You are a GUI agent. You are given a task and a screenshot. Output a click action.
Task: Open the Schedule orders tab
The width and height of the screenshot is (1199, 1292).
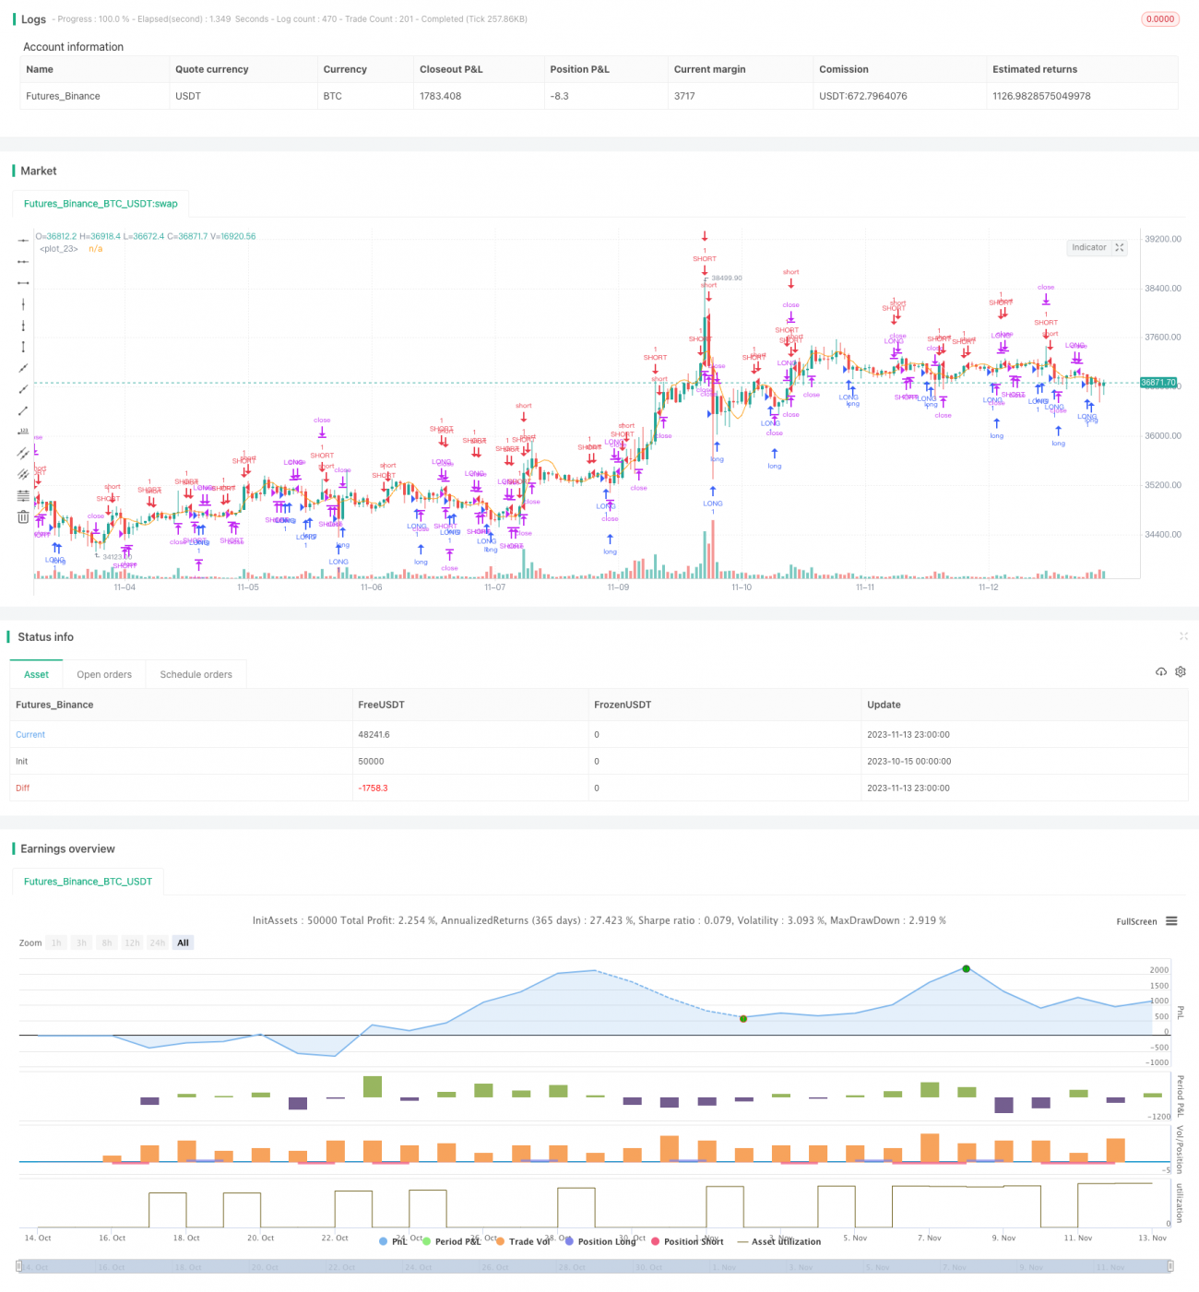pyautogui.click(x=196, y=674)
